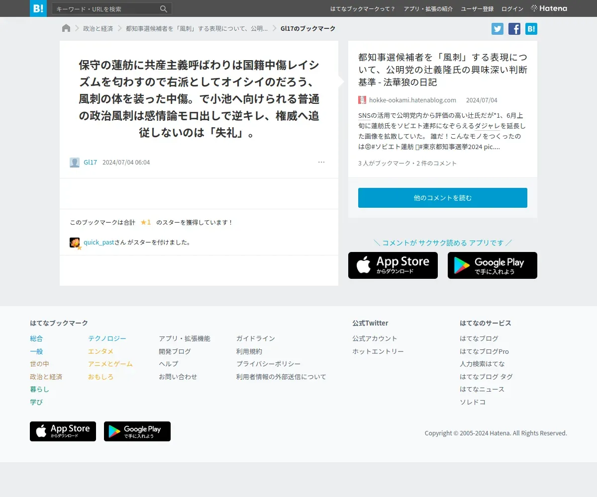This screenshot has height=497, width=597.
Task: Open プライバシーポリシー footer link
Action: (269, 364)
